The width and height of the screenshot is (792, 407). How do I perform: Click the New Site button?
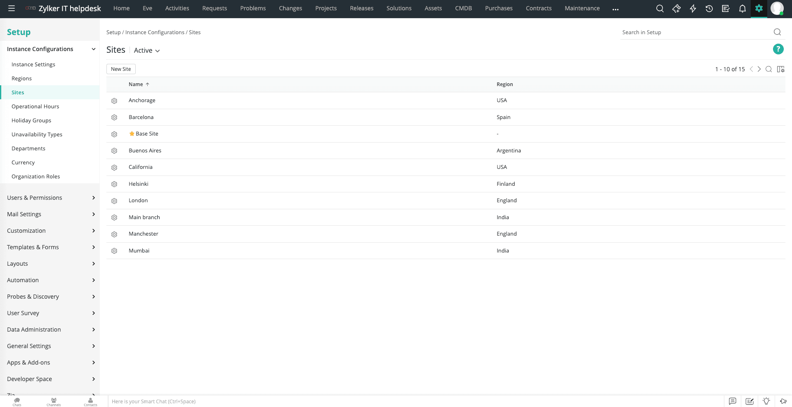[121, 69]
